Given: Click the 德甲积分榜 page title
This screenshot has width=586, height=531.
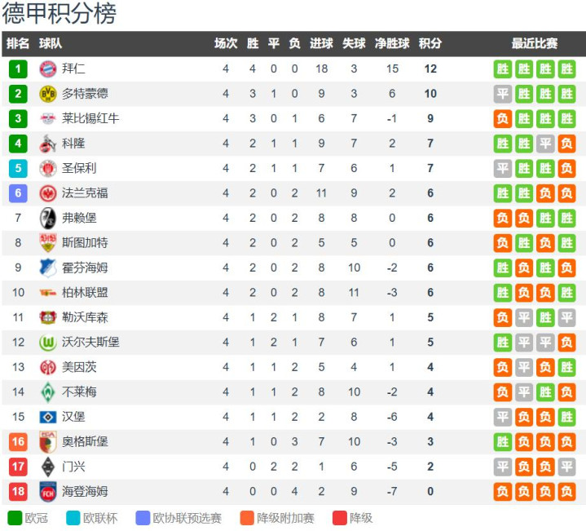Looking at the screenshot, I should click(x=59, y=13).
